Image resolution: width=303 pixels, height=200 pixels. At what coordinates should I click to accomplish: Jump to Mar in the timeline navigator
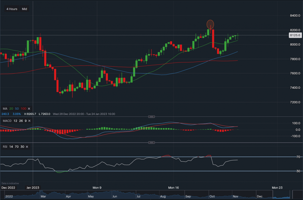click(43, 196)
